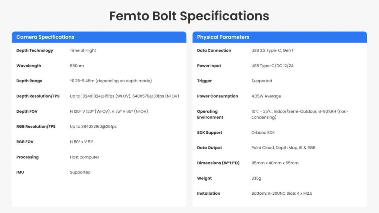This screenshot has width=379, height=213.
Task: Select the Depth FOV label
Action: pyautogui.click(x=27, y=111)
